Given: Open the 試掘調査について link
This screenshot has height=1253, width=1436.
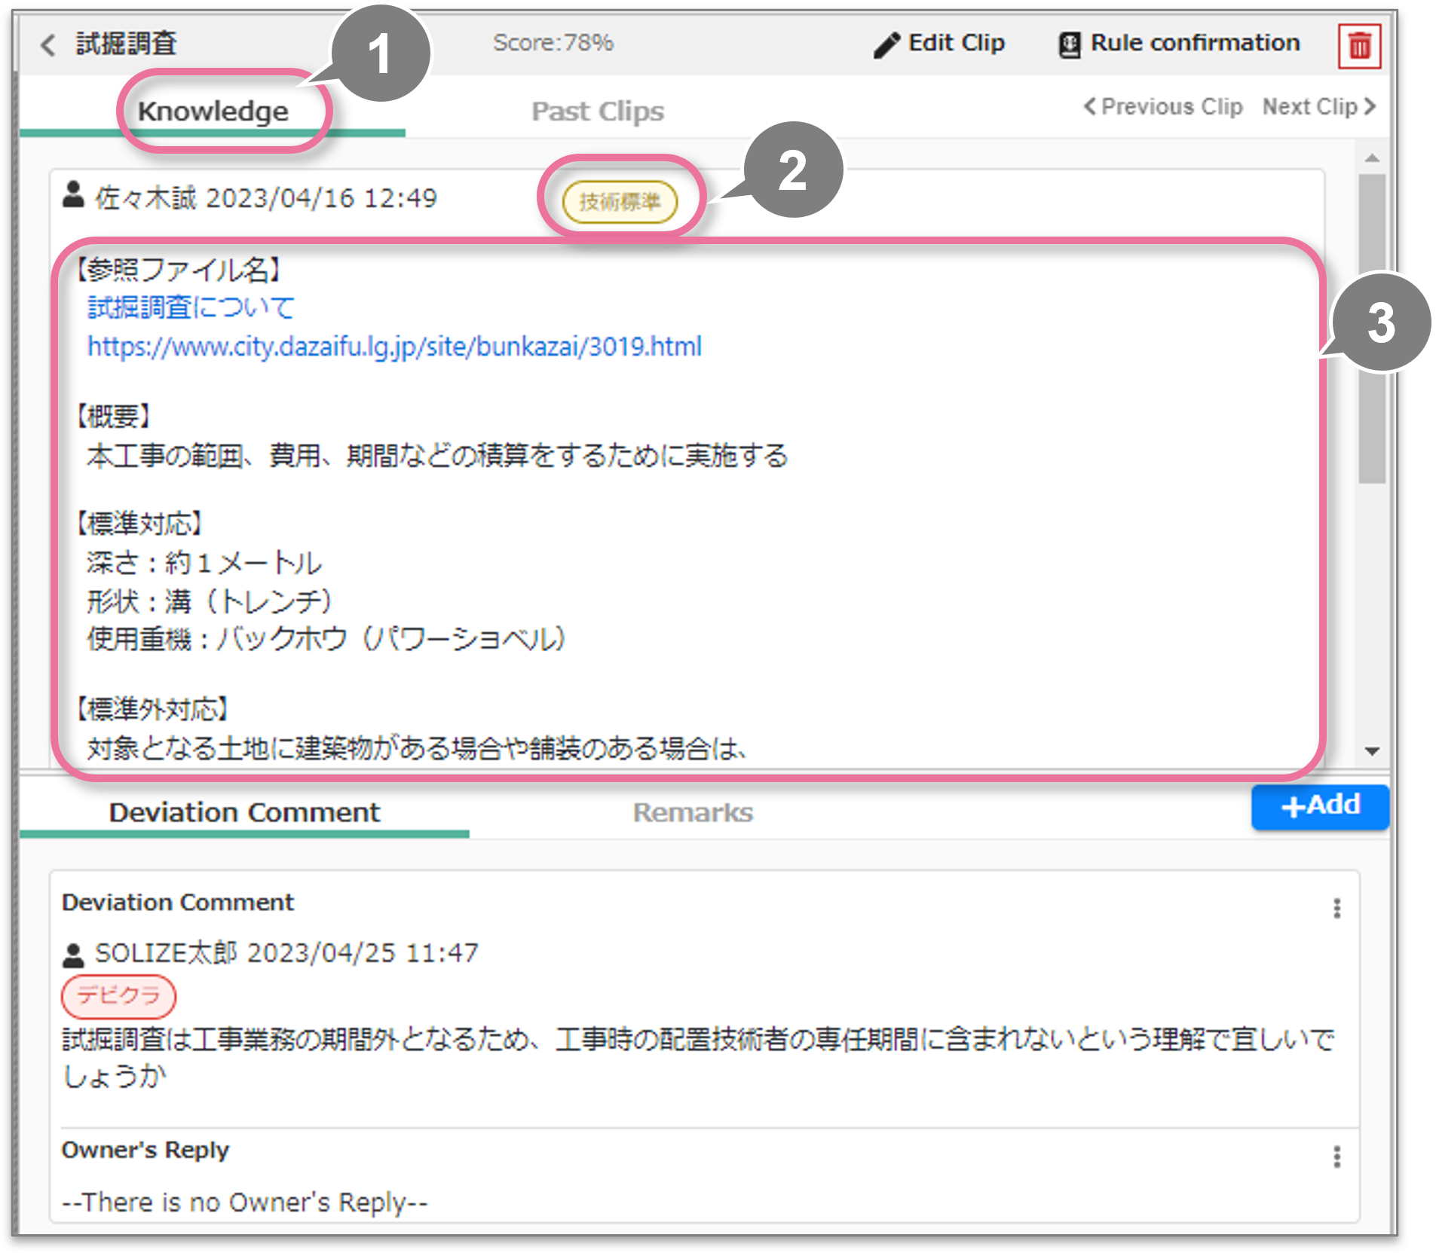Looking at the screenshot, I should [191, 307].
